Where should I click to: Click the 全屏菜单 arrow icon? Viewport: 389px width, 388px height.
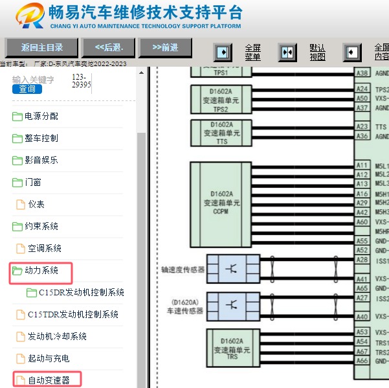point(223,52)
